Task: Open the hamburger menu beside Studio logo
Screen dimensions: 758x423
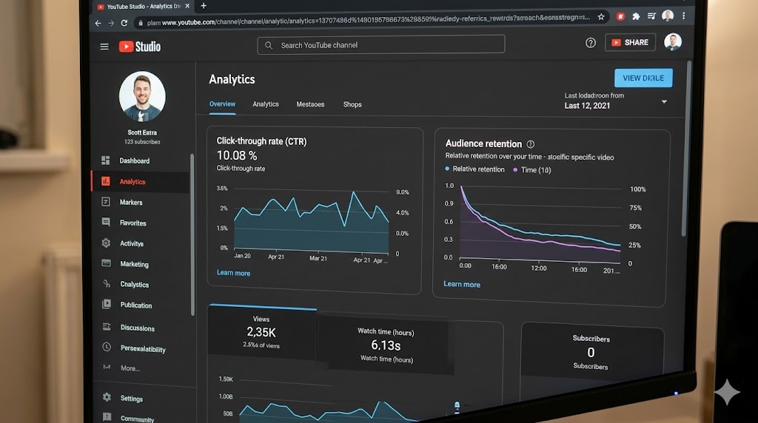Action: 104,47
